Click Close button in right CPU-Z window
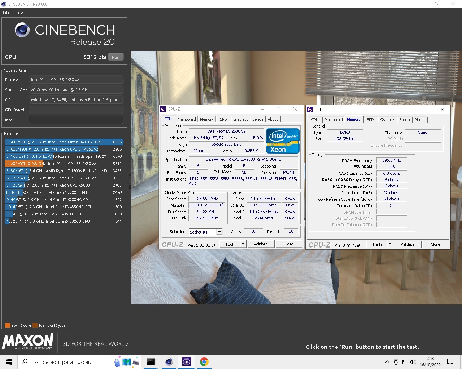The image size is (462, 369). click(x=436, y=245)
